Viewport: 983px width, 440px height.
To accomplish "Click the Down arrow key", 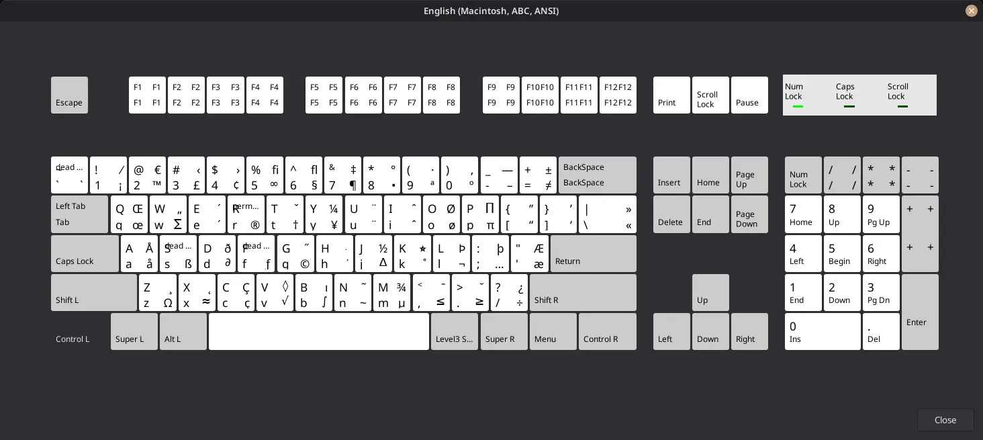I will (x=710, y=331).
